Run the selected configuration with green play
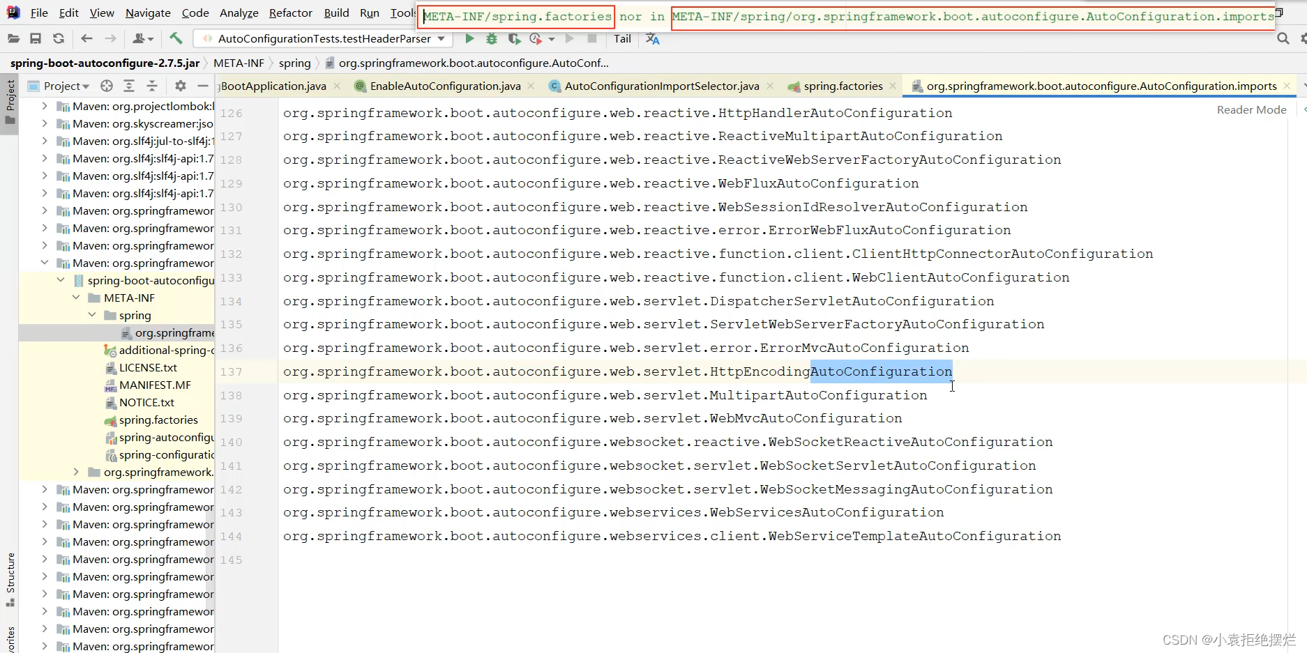The height and width of the screenshot is (653, 1307). [469, 39]
